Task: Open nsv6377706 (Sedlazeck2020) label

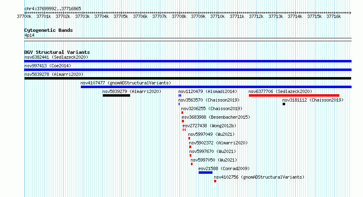Action: tap(280, 91)
